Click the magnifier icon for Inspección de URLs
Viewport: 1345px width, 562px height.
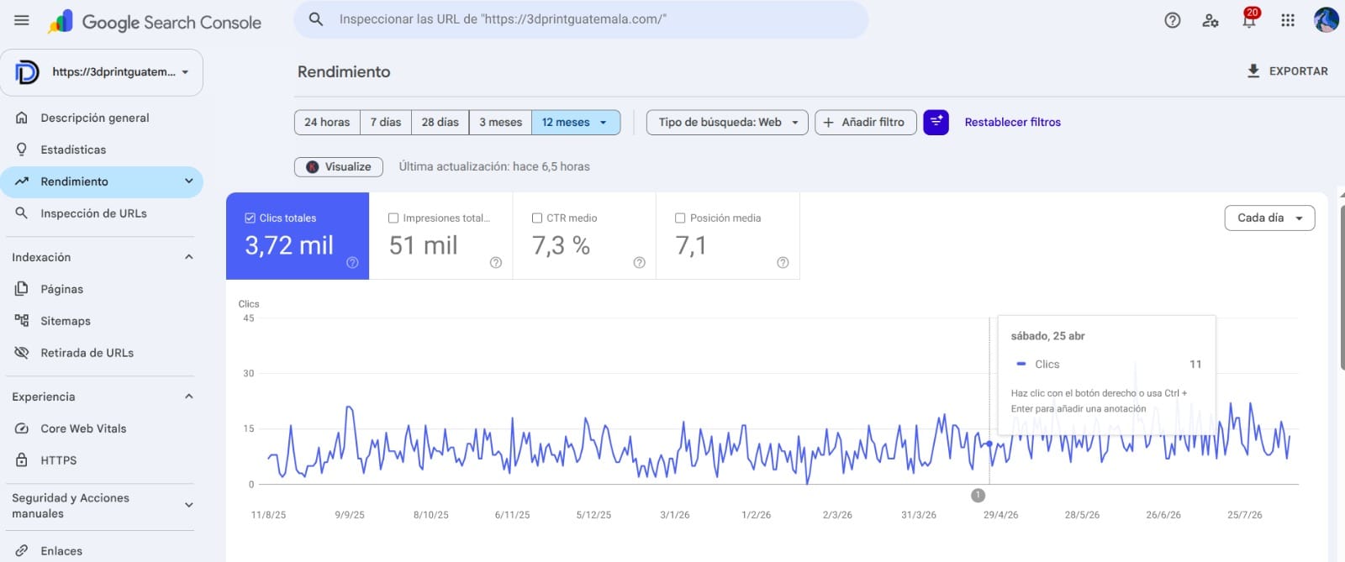pyautogui.click(x=22, y=213)
